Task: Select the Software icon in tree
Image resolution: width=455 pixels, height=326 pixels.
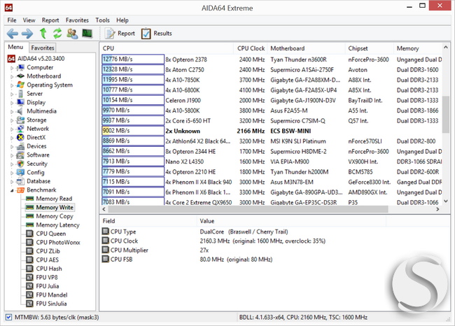Action: click(20, 155)
